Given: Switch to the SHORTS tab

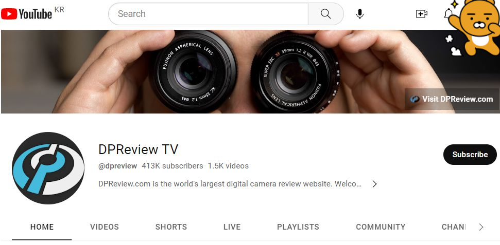Looking at the screenshot, I should [x=171, y=227].
